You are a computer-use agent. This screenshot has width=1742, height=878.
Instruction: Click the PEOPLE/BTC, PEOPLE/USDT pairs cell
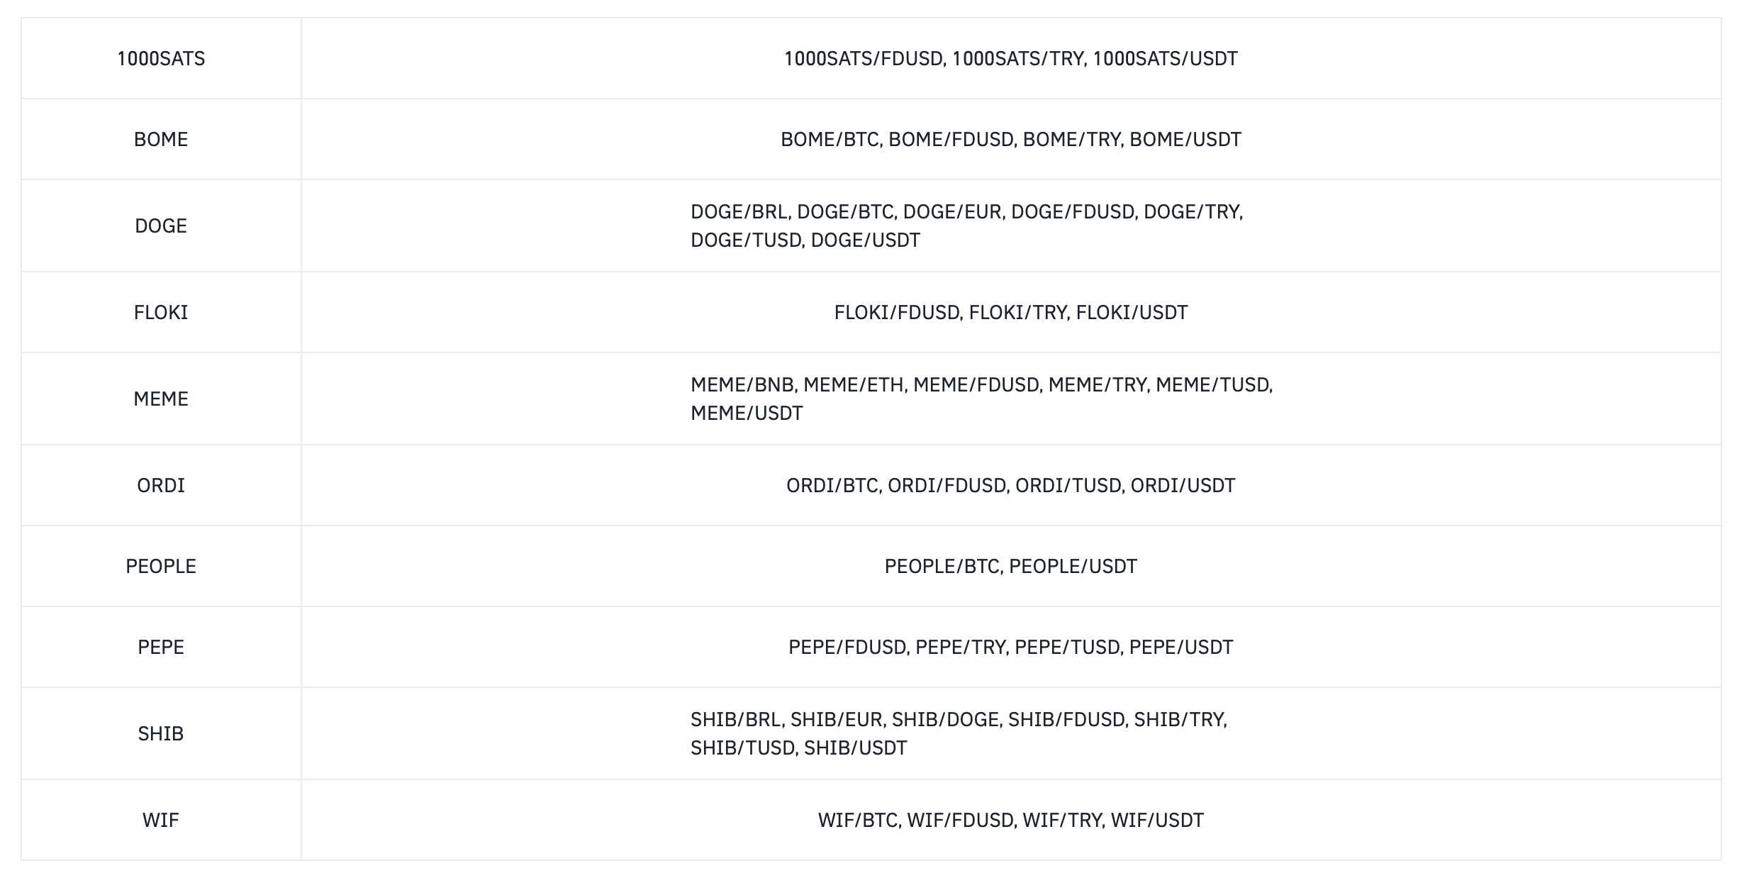[x=1010, y=566]
